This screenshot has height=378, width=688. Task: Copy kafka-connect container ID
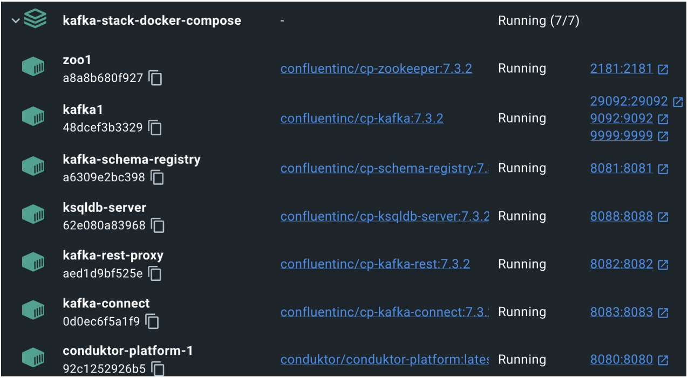tap(152, 322)
